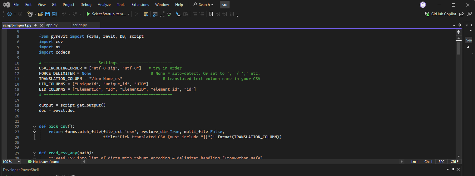Open the Select Startup Item dropdown arrow
The image size is (475, 176).
(129, 14)
